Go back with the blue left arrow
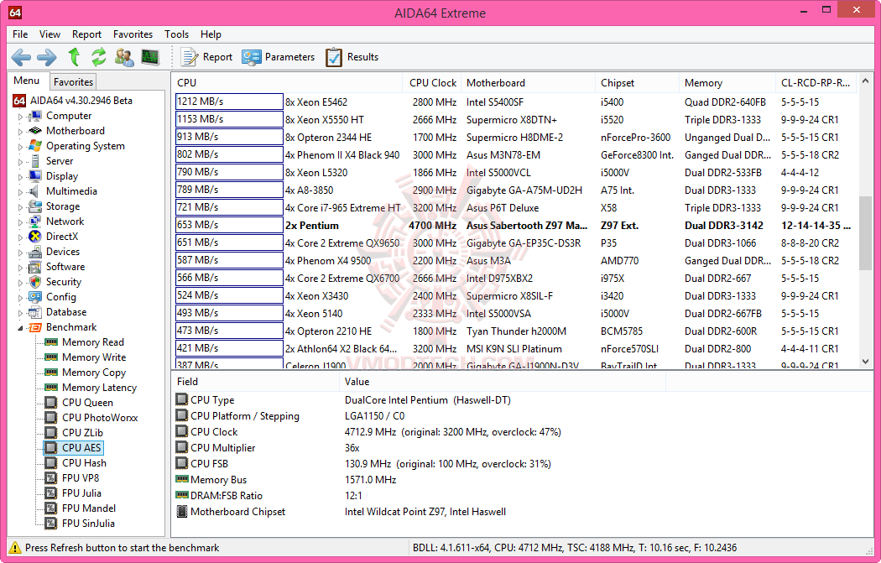 (x=21, y=57)
